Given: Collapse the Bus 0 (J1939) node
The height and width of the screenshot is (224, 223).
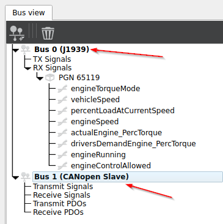Looking at the screenshot, I should [x=15, y=50].
